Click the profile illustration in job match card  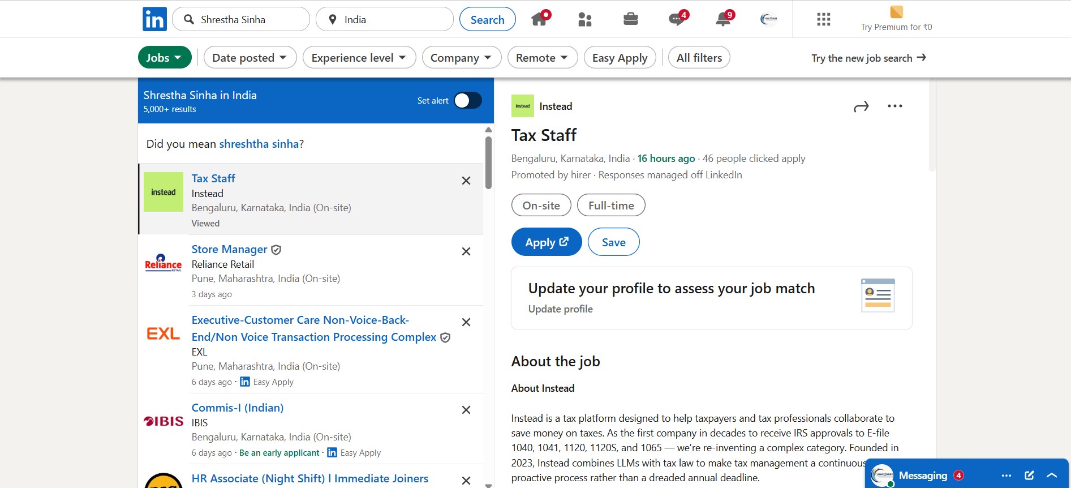[x=878, y=296]
